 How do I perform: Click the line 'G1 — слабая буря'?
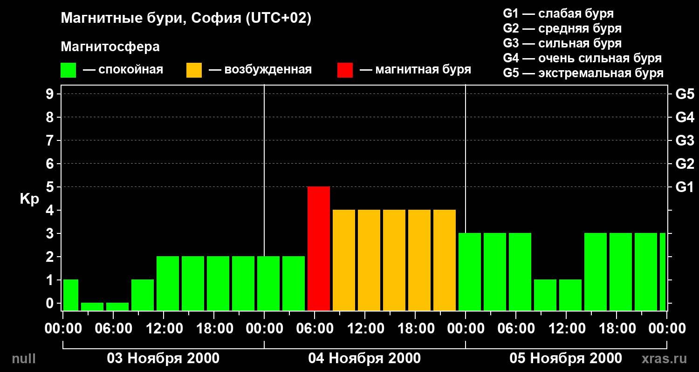[x=558, y=13]
